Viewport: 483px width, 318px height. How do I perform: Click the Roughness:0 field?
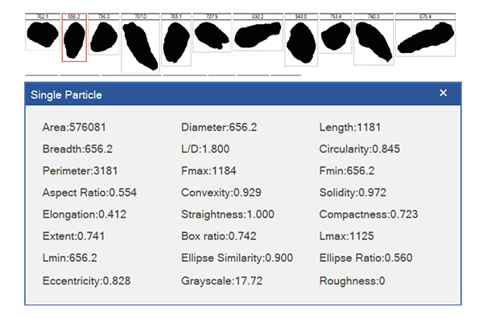click(x=352, y=281)
